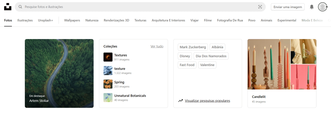Open the Animais category
This screenshot has height=117, width=331.
(x=266, y=20)
